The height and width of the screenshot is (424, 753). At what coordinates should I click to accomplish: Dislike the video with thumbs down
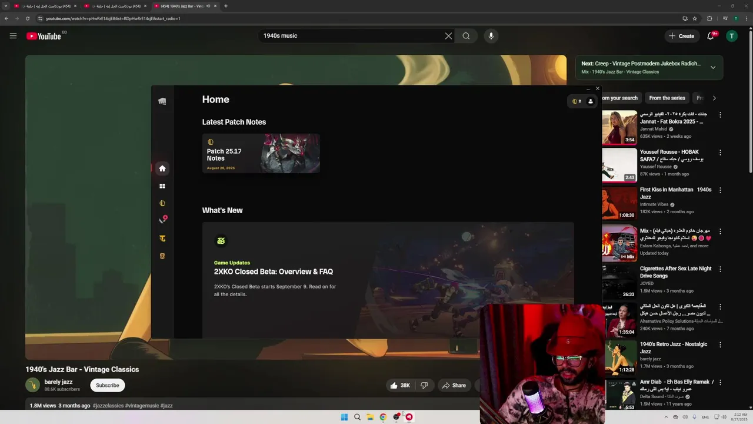click(424, 385)
